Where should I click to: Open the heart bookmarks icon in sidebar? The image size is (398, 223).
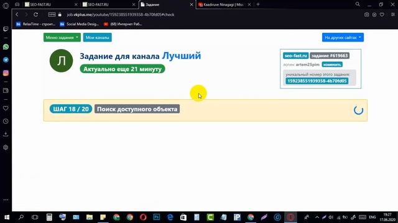6,108
